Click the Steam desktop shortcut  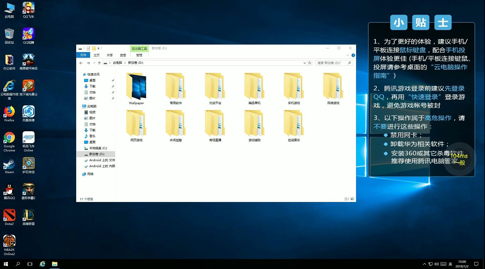[9, 164]
